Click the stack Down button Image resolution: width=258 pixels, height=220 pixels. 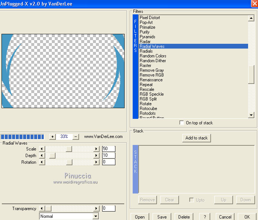click(246, 200)
